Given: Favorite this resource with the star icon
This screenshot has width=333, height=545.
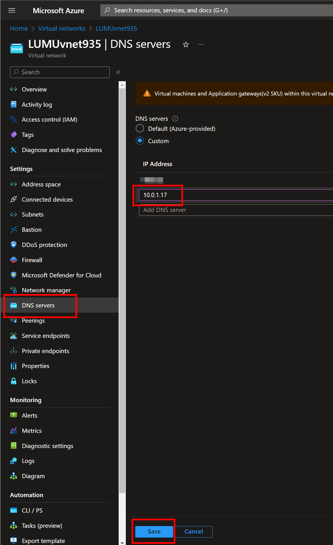Looking at the screenshot, I should coord(186,44).
